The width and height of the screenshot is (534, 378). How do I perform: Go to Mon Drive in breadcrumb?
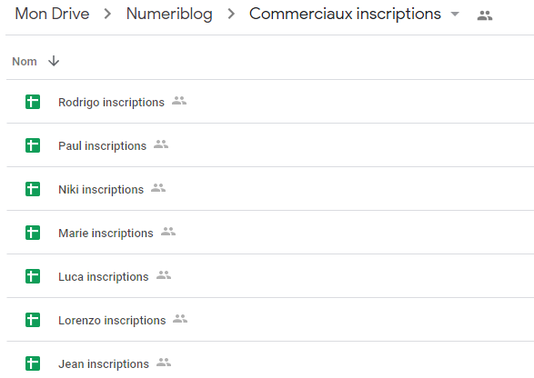coord(52,14)
